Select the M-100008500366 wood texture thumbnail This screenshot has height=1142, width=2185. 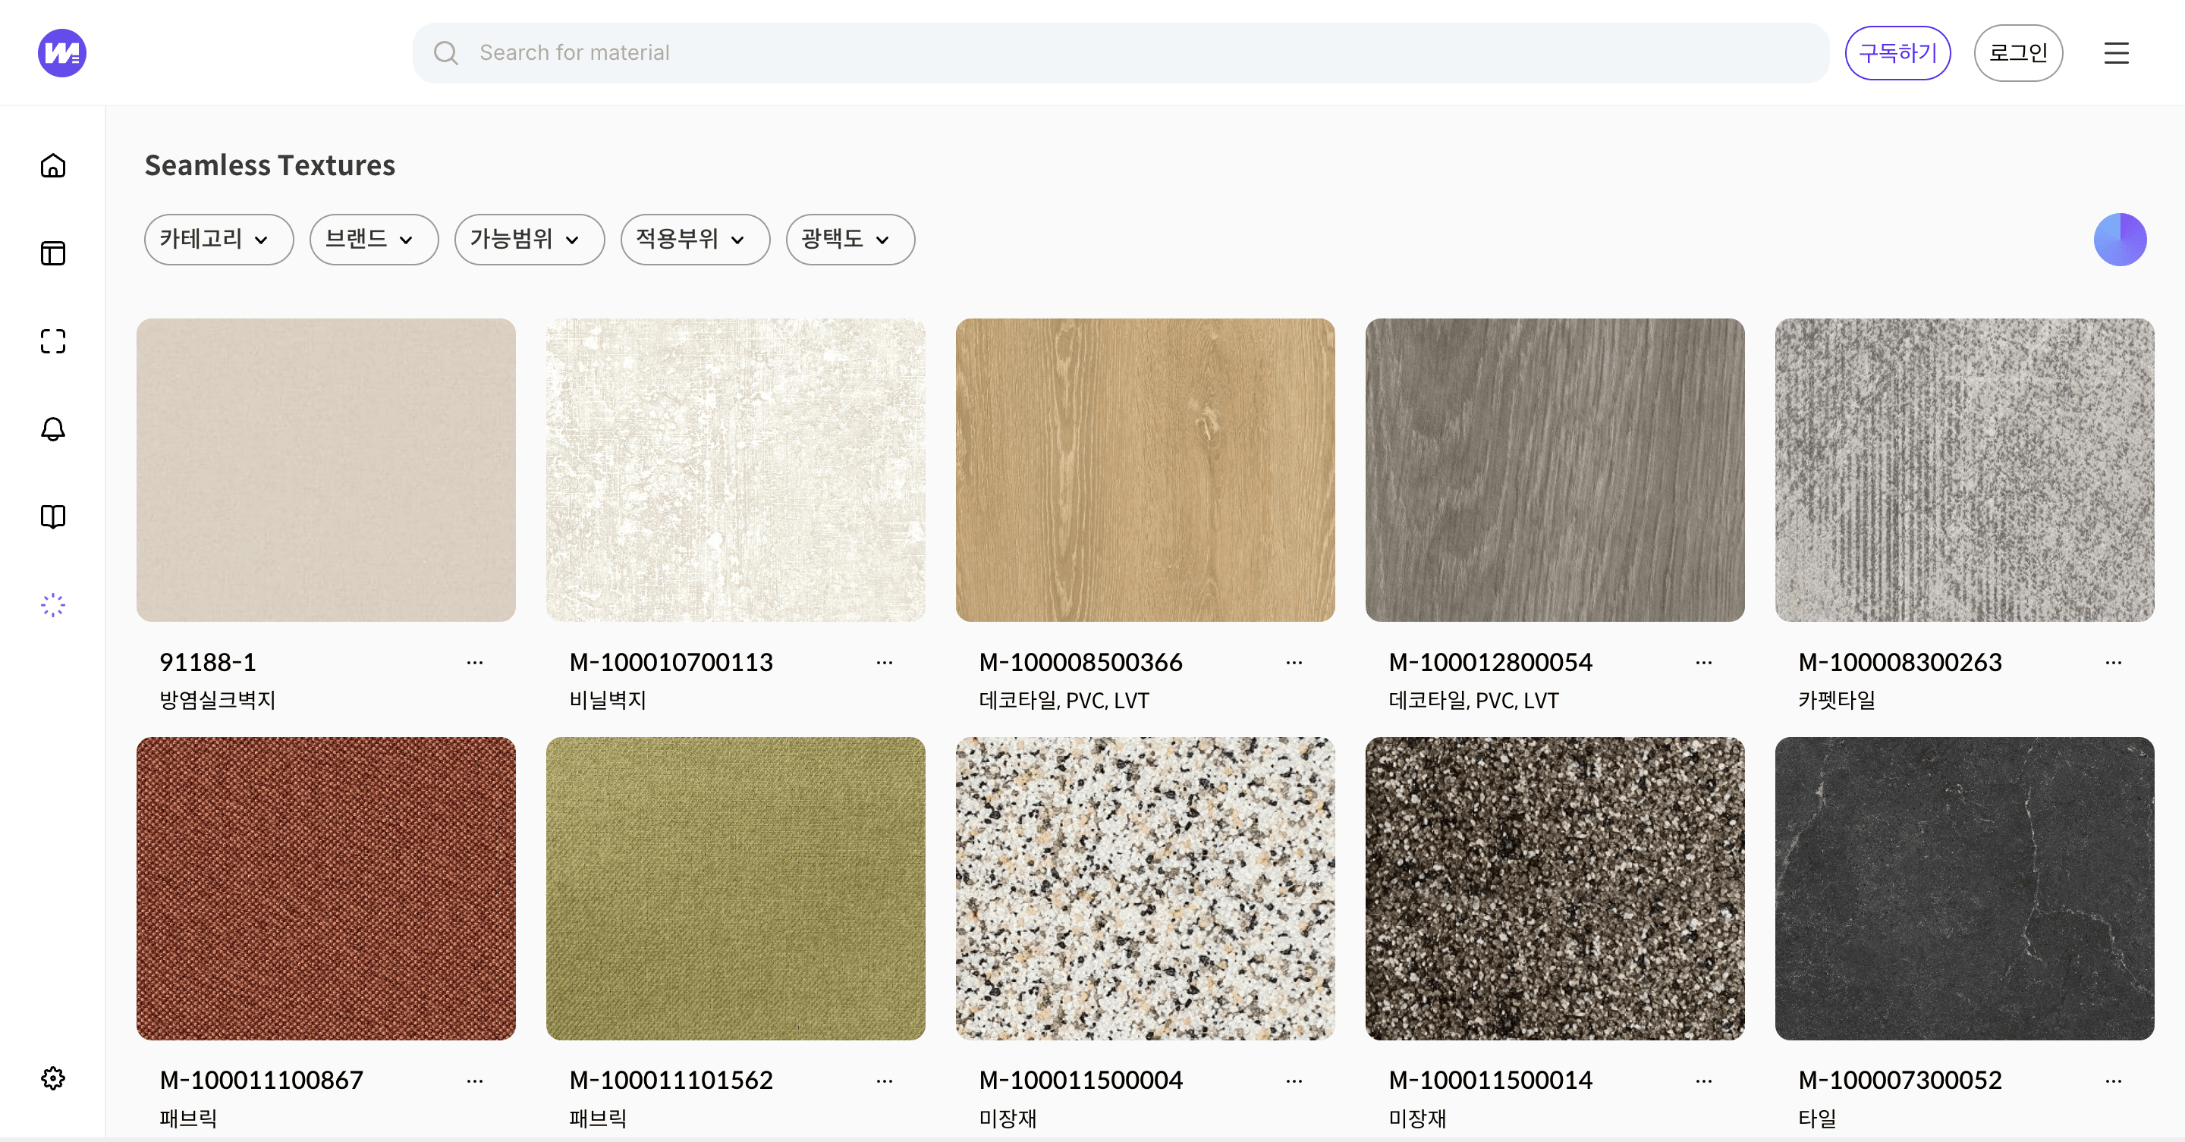(x=1144, y=469)
